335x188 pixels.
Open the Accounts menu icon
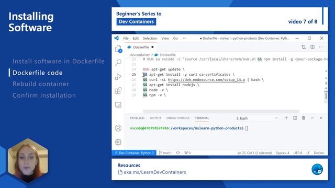[118, 128]
